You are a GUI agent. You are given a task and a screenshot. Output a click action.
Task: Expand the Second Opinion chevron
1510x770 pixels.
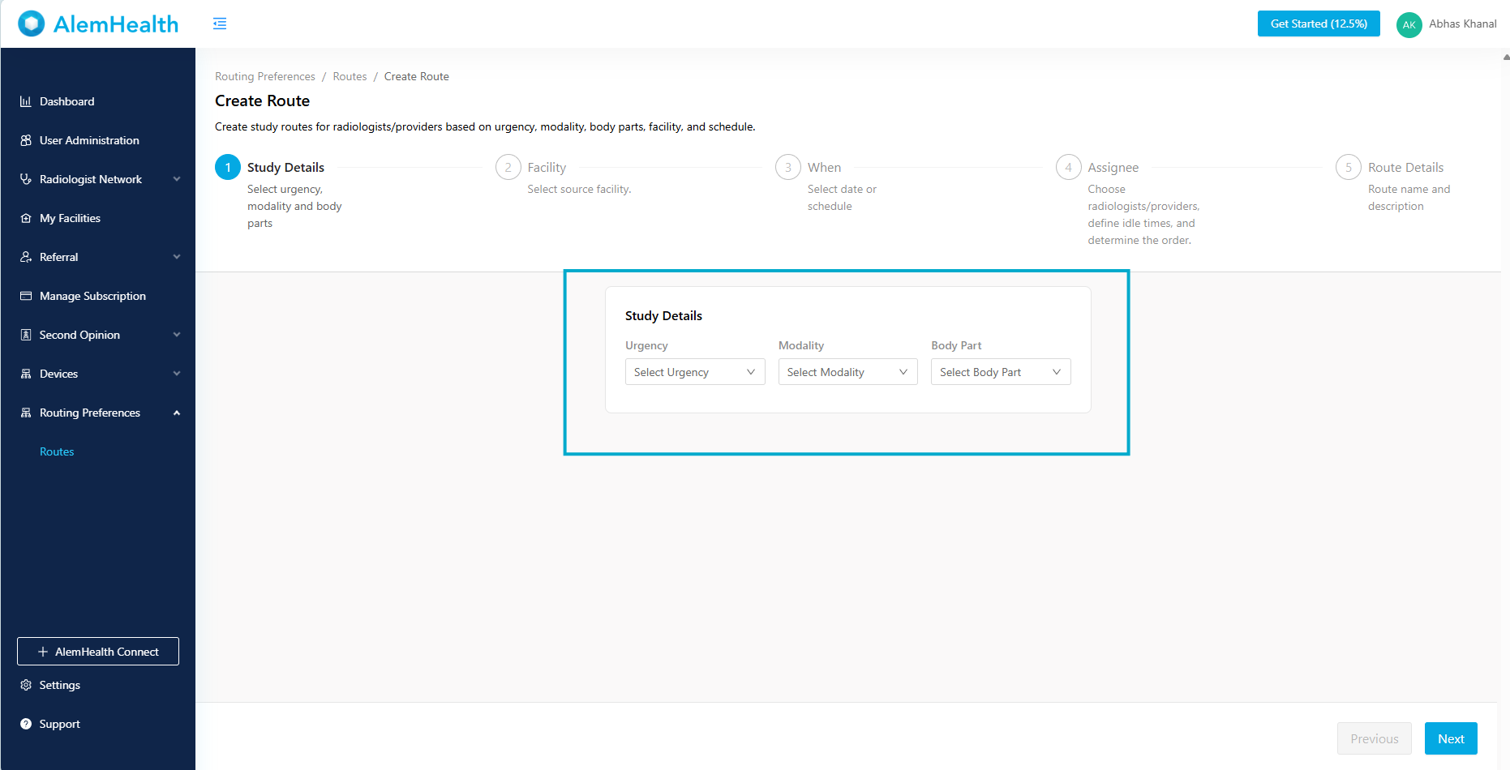(x=177, y=335)
